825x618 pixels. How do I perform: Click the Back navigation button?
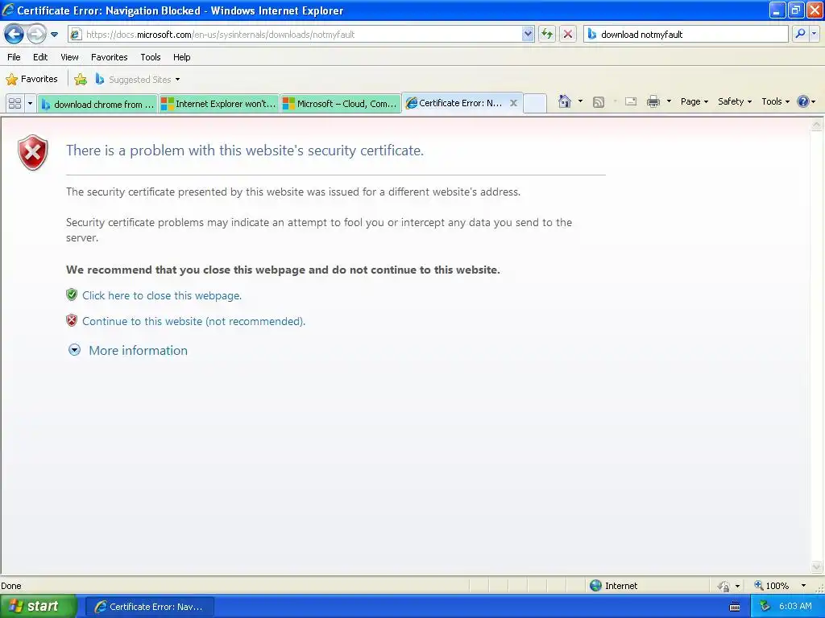pyautogui.click(x=15, y=35)
